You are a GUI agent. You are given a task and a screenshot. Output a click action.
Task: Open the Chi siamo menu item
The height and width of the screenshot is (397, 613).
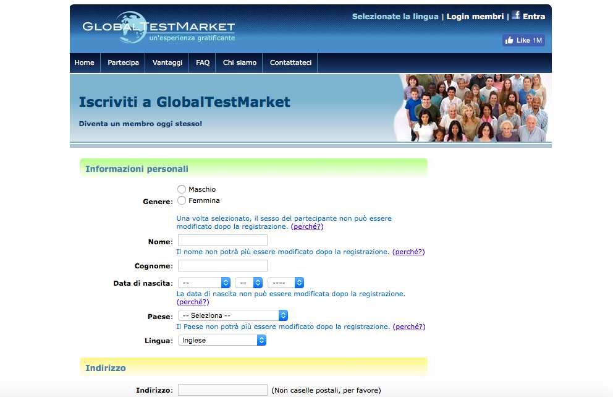click(240, 62)
